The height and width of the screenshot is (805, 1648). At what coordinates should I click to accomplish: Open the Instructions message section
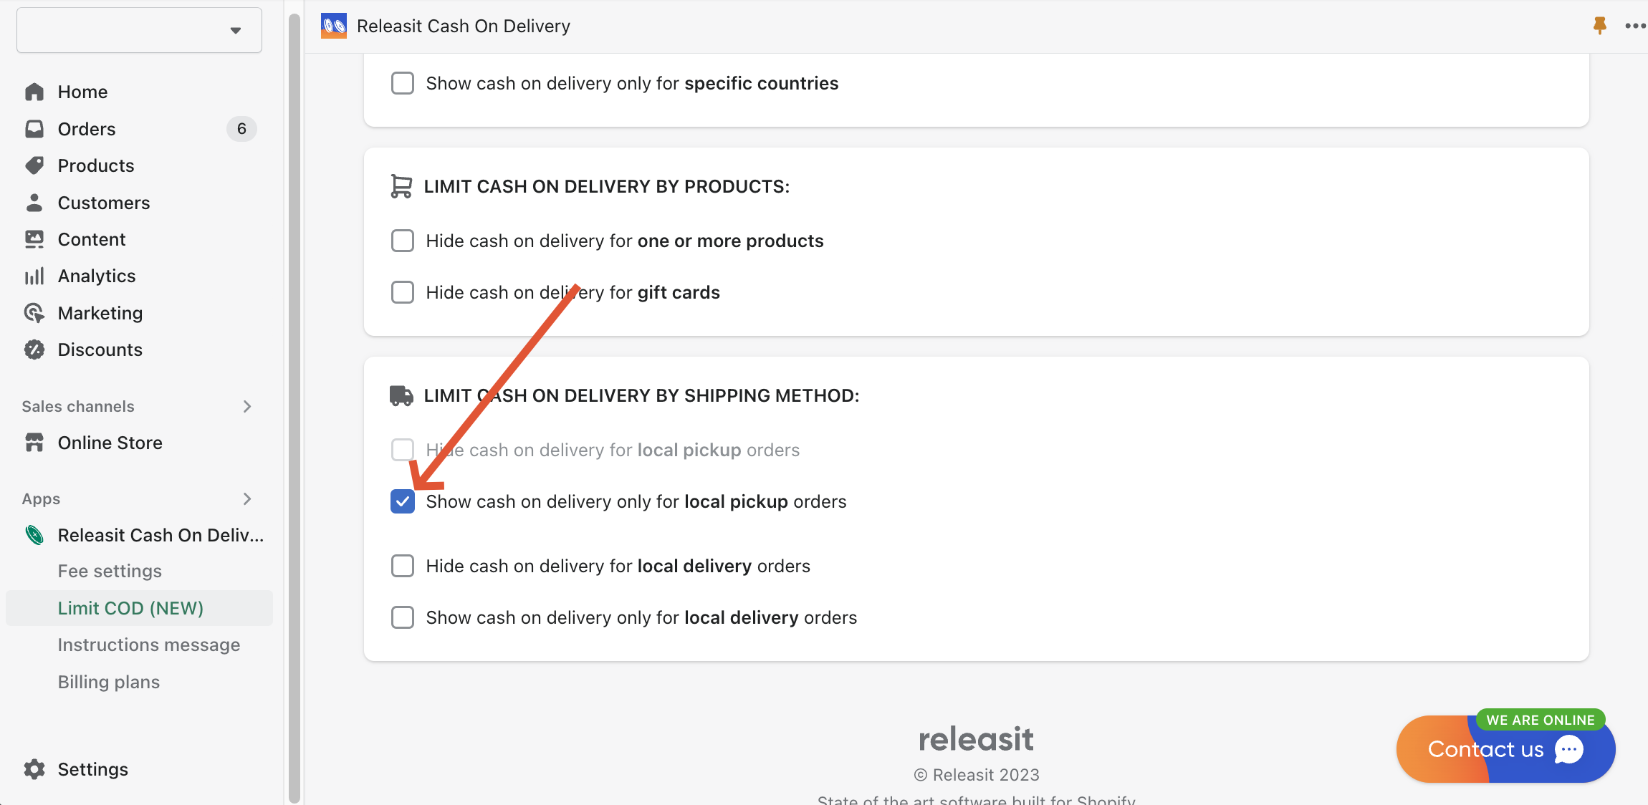[149, 645]
